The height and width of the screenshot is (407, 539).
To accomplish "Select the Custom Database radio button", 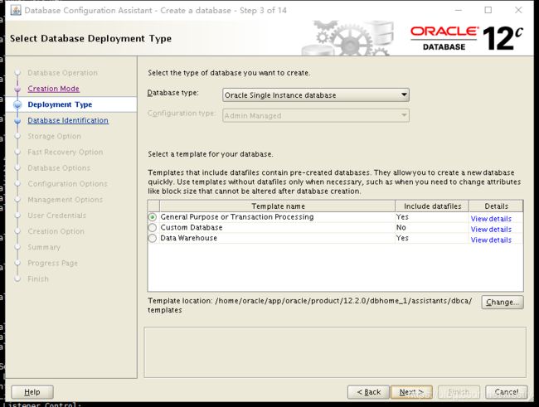I will tap(153, 228).
